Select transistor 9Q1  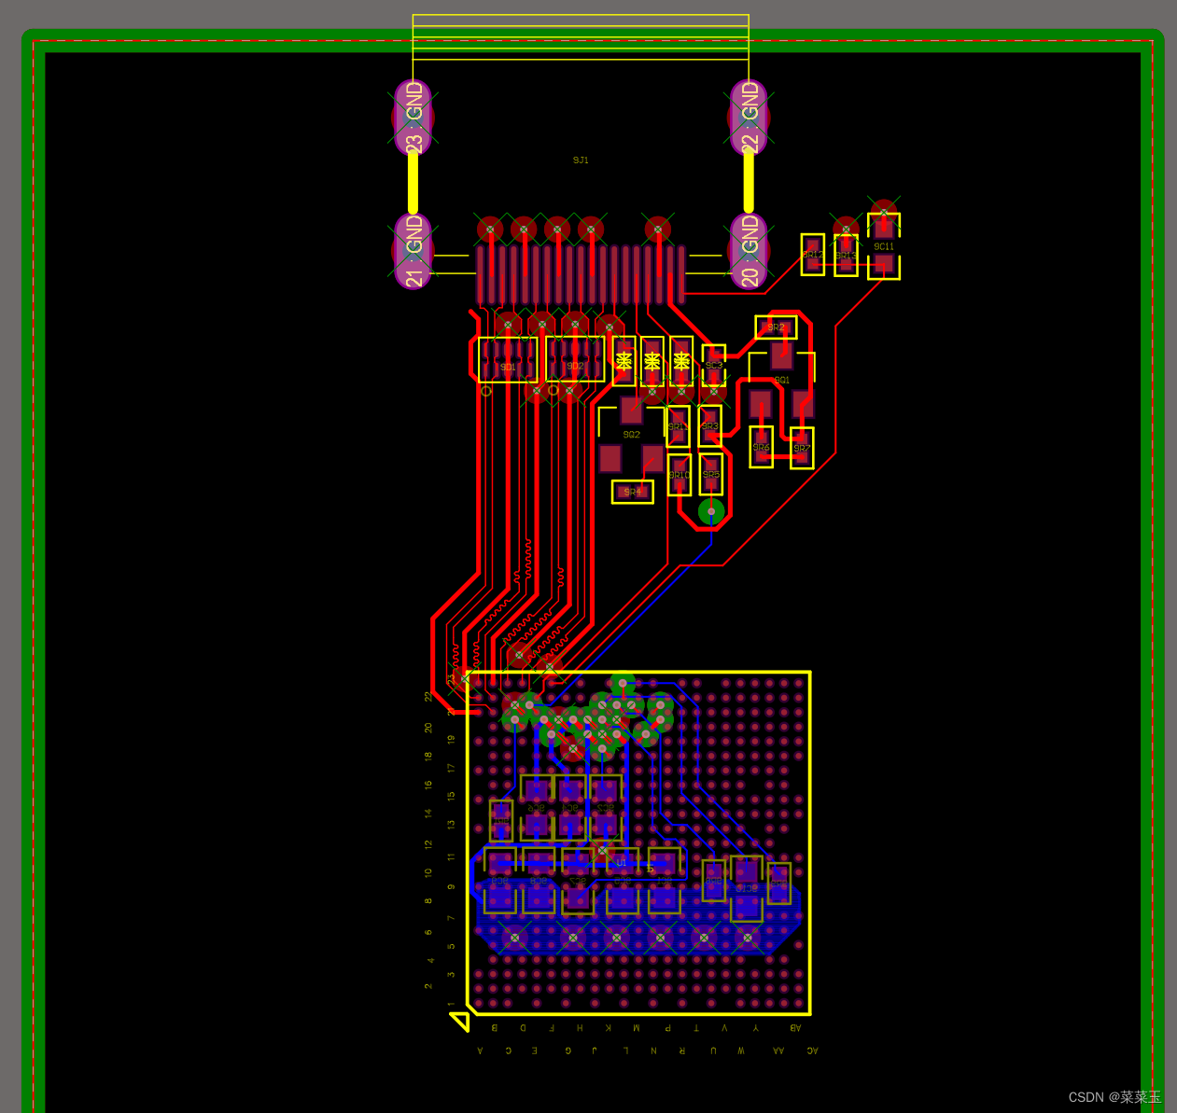click(x=782, y=379)
